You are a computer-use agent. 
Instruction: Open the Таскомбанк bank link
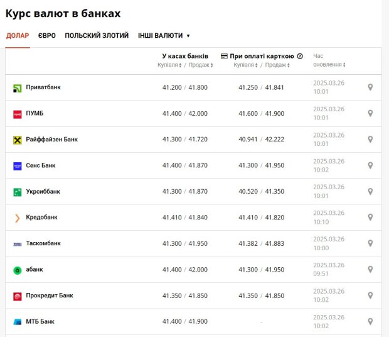pos(43,243)
